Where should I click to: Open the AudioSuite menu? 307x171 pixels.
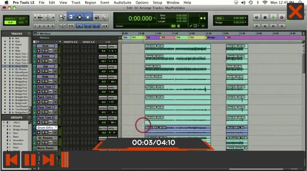click(122, 2)
